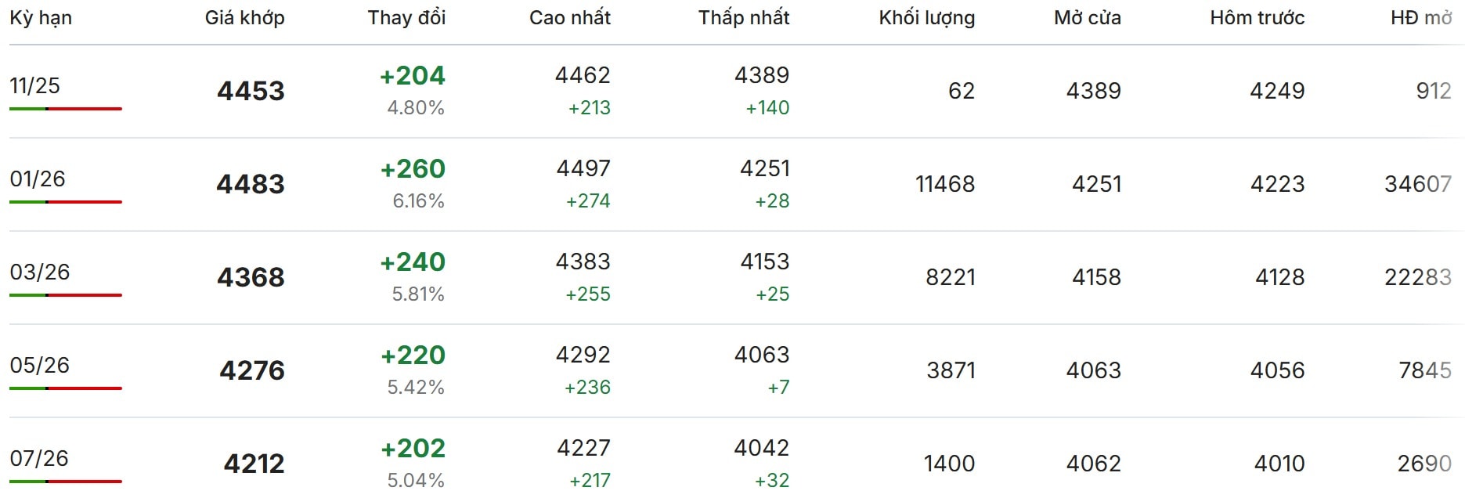
Task: Select the Hôm trước column header
Action: [1257, 18]
